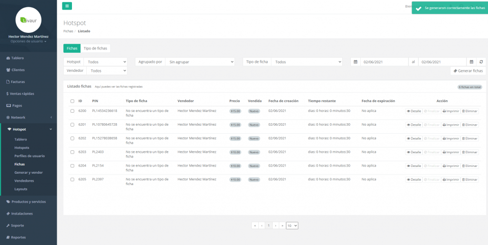488x245 pixels.
Task: Open the Hotspot filter dropdown
Action: [x=105, y=62]
